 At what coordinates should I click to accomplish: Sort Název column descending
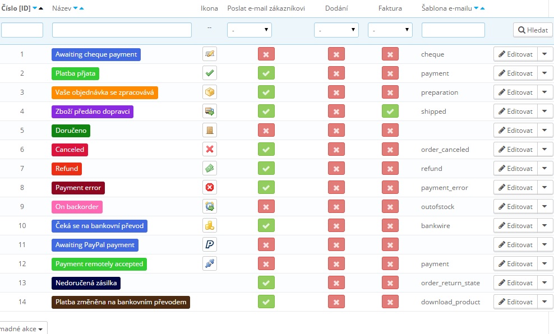pos(75,8)
